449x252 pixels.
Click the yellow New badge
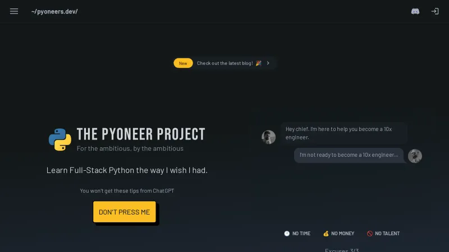[183, 63]
